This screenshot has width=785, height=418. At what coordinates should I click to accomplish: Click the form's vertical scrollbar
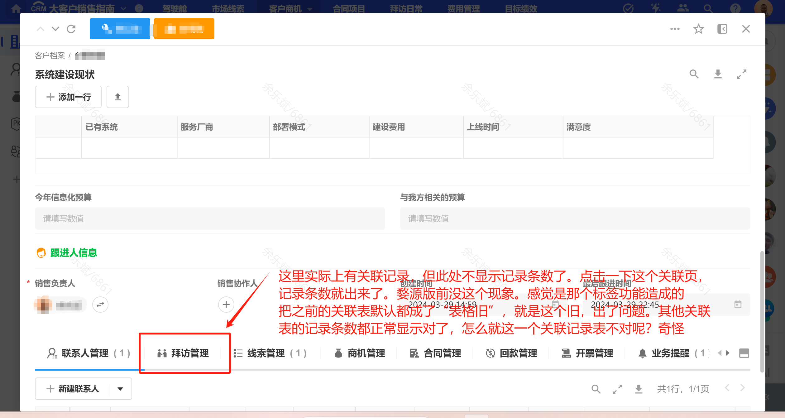coord(762,312)
